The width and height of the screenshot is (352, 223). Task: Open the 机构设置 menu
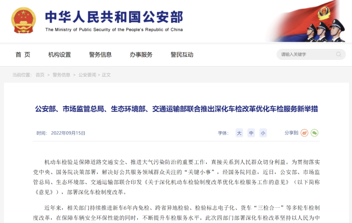coord(60,55)
